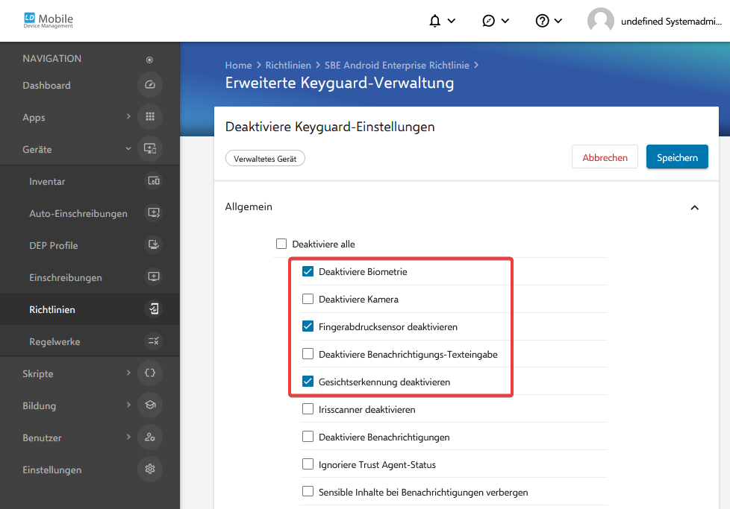730x509 pixels.
Task: Uncheck Fingerabdrucksensor deaktivieren
Action: point(308,326)
